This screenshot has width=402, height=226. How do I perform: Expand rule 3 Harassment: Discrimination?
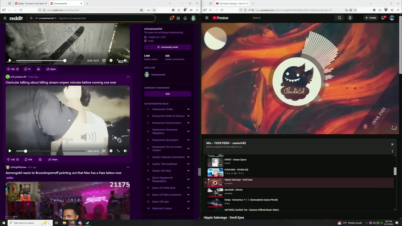(168, 123)
